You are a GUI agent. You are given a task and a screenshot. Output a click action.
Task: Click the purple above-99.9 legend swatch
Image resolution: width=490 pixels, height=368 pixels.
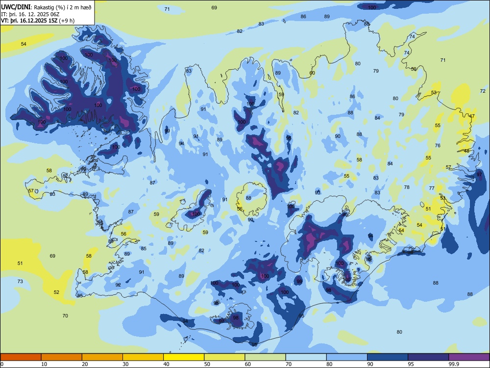coord(469,357)
